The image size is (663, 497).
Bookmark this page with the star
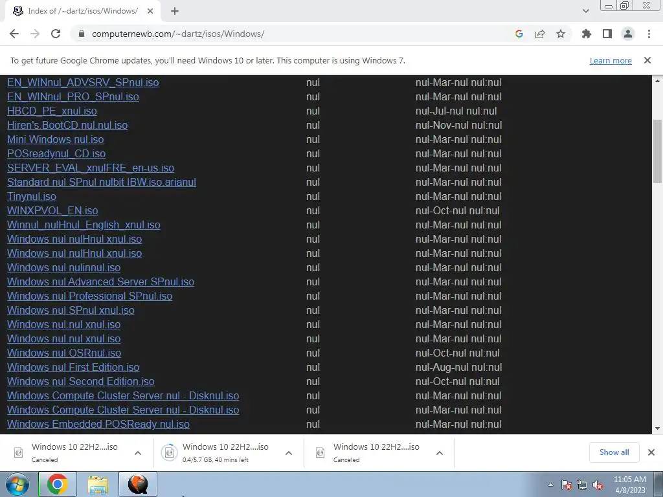[x=561, y=34]
